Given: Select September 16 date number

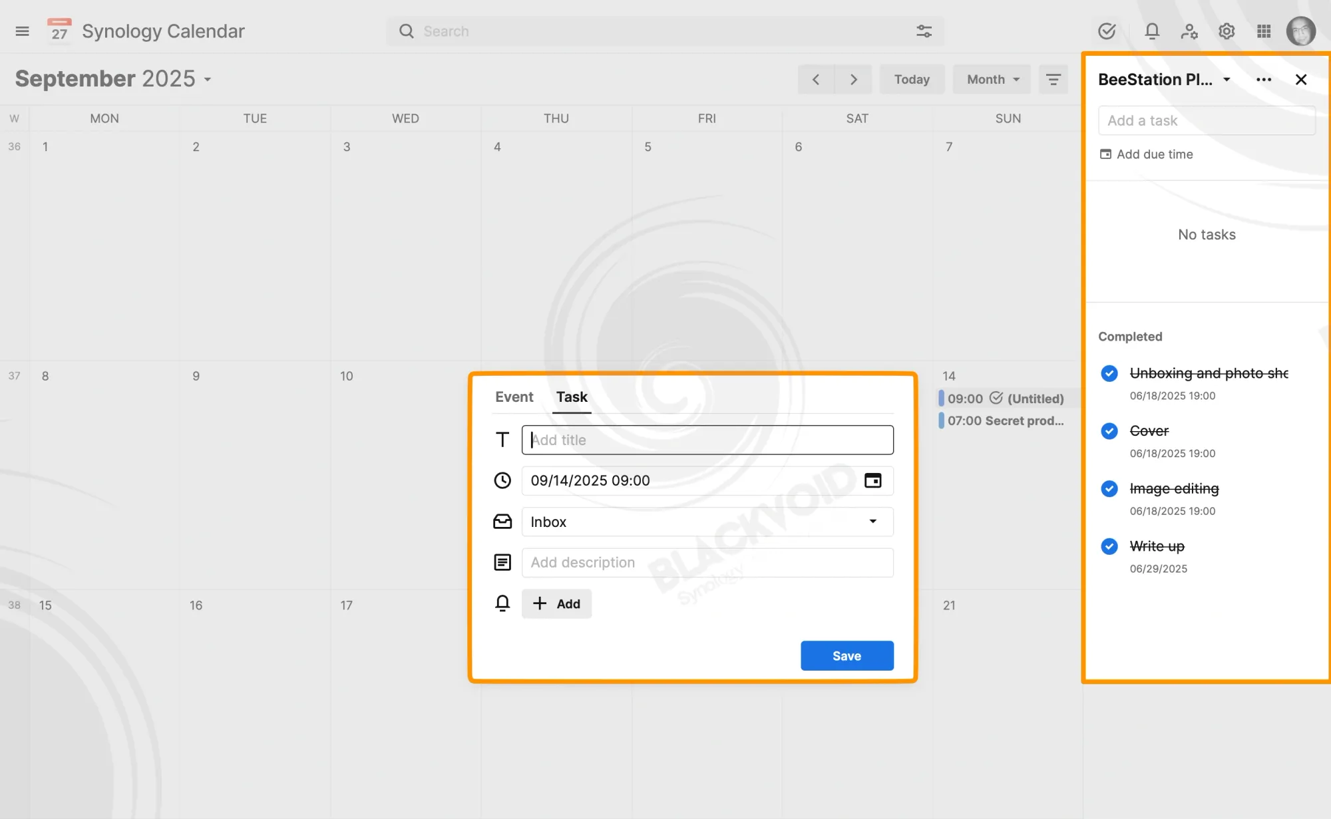Looking at the screenshot, I should tap(196, 605).
